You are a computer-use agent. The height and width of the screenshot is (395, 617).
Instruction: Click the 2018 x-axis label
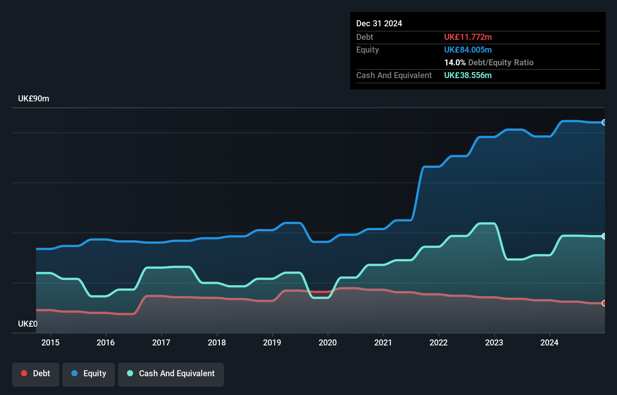pyautogui.click(x=217, y=342)
